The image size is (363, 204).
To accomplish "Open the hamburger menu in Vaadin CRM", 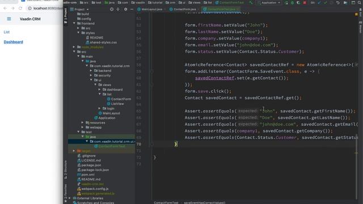I will (x=9, y=19).
